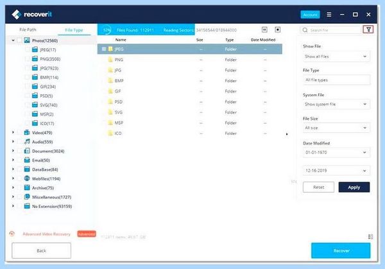The height and width of the screenshot is (269, 385).
Task: Sort by the Type column header
Action: (230, 40)
